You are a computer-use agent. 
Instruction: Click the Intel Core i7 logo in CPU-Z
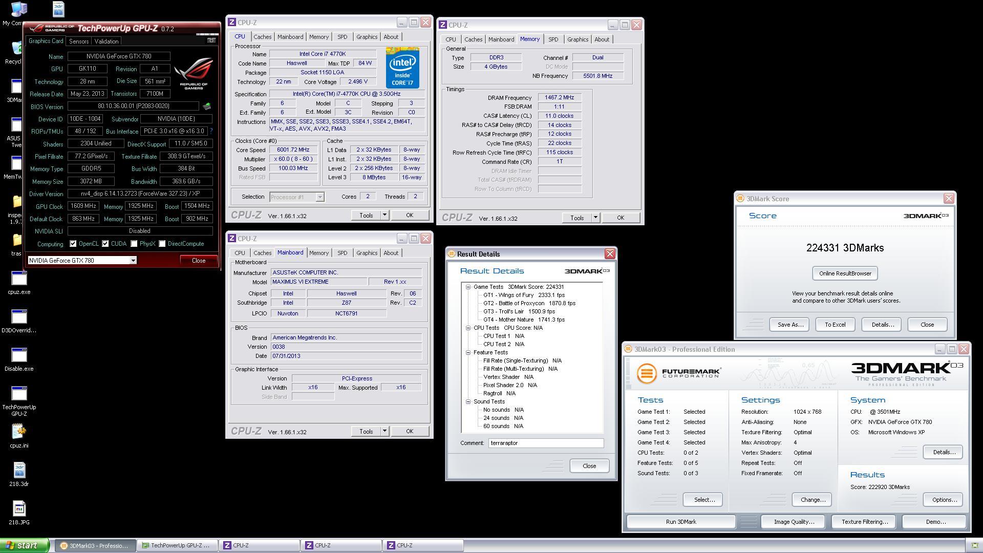tap(402, 68)
